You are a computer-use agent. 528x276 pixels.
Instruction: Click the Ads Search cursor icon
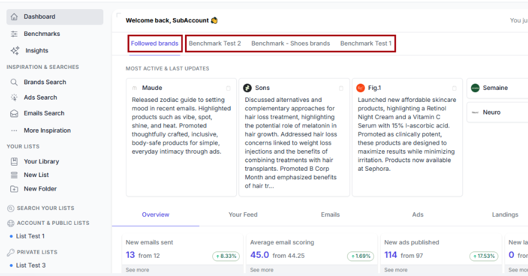pyautogui.click(x=14, y=97)
